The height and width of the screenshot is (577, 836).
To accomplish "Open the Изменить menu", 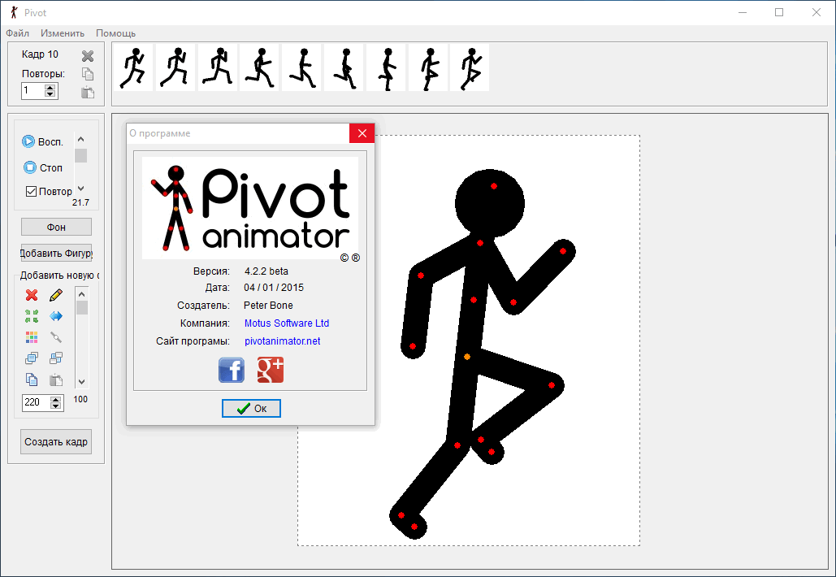I will click(x=63, y=33).
